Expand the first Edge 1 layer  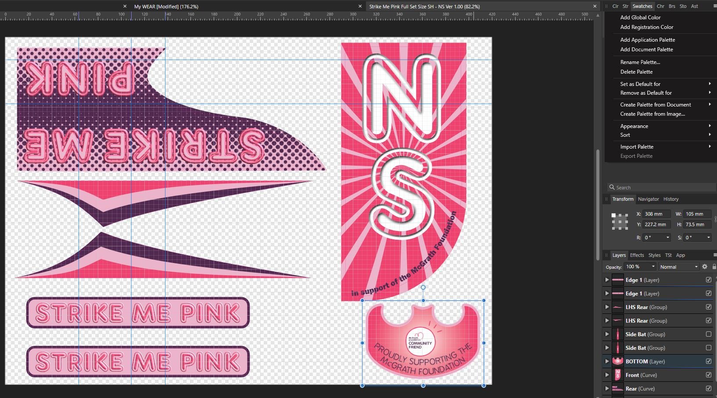pos(607,280)
